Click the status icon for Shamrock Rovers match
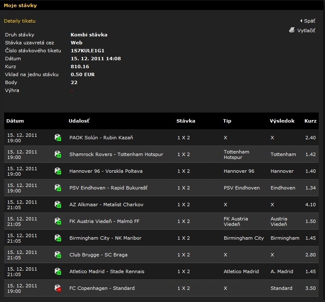Screen dimensions: 325x302 (58, 154)
